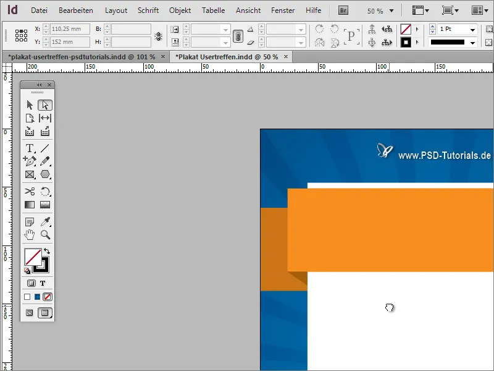Select the Gradient Swatch tool
The image size is (494, 371).
coord(30,205)
